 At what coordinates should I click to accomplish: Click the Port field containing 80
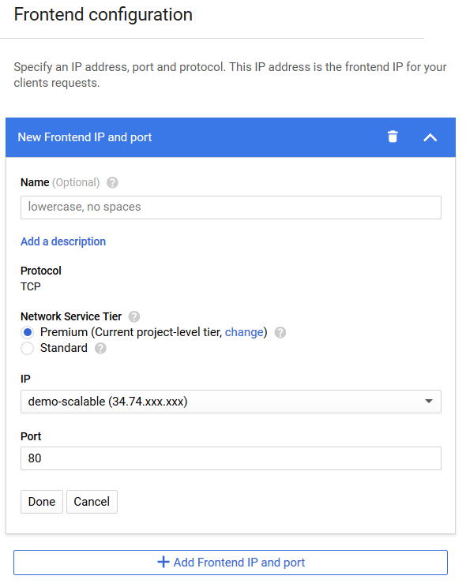(x=231, y=458)
